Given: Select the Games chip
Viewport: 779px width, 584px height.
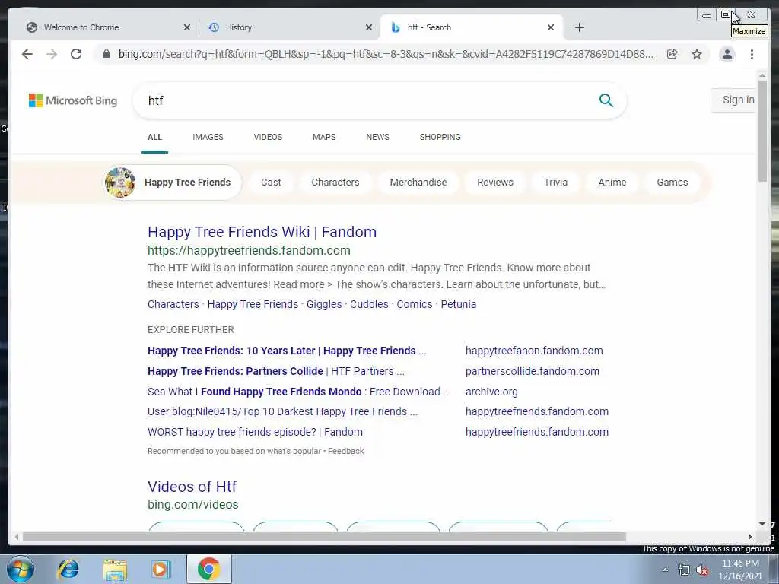Looking at the screenshot, I should pos(672,182).
